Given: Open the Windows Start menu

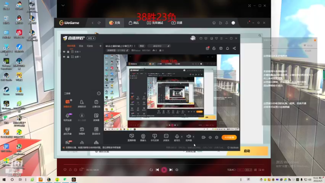Looking at the screenshot, I should tap(4, 179).
